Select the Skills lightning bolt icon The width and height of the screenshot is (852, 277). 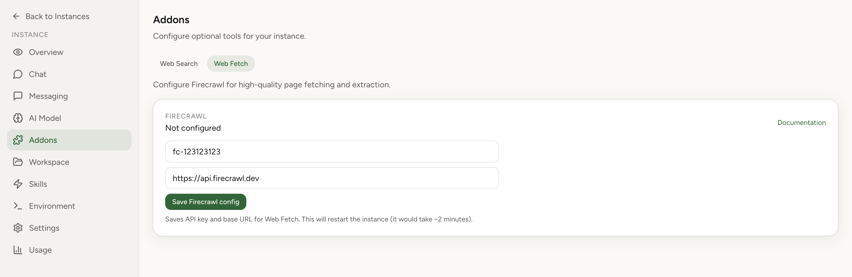point(18,184)
